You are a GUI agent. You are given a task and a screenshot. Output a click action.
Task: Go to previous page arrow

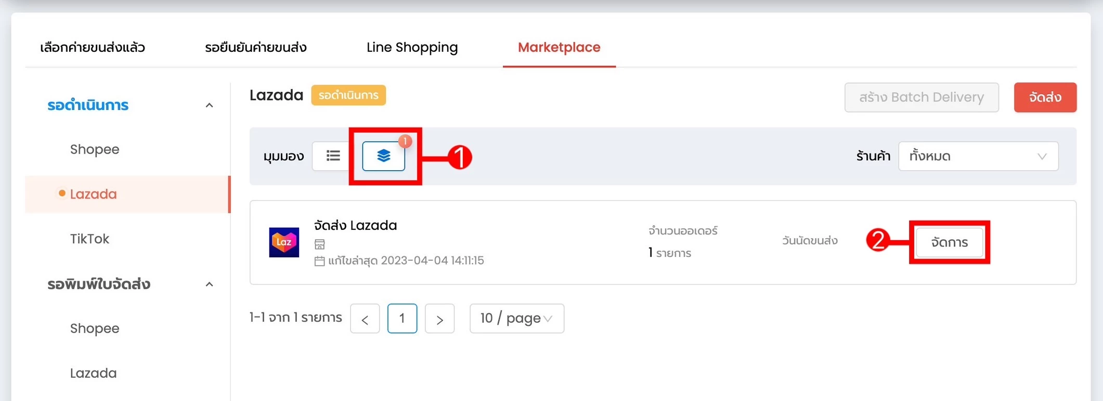[x=365, y=319]
